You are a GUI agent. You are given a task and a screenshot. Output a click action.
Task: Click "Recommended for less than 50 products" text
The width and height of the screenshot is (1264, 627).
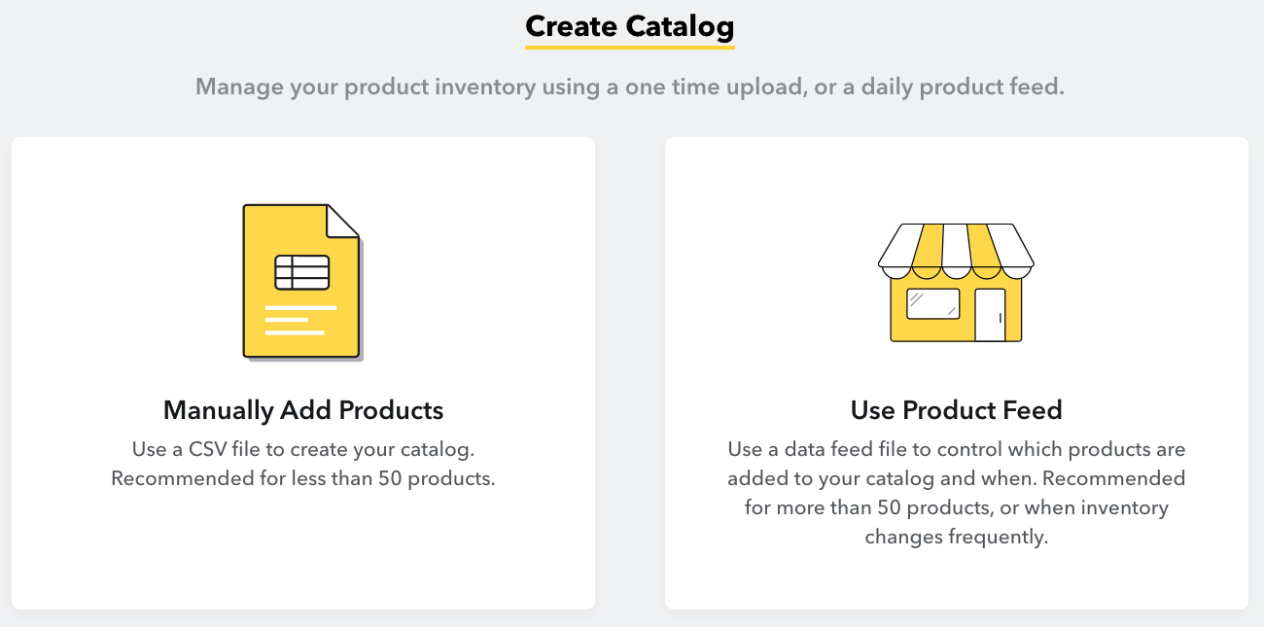point(303,478)
